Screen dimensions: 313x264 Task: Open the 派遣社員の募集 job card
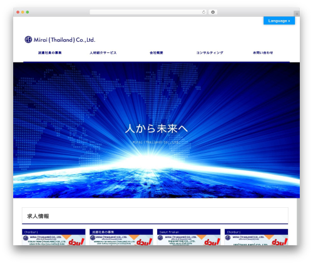point(121,237)
